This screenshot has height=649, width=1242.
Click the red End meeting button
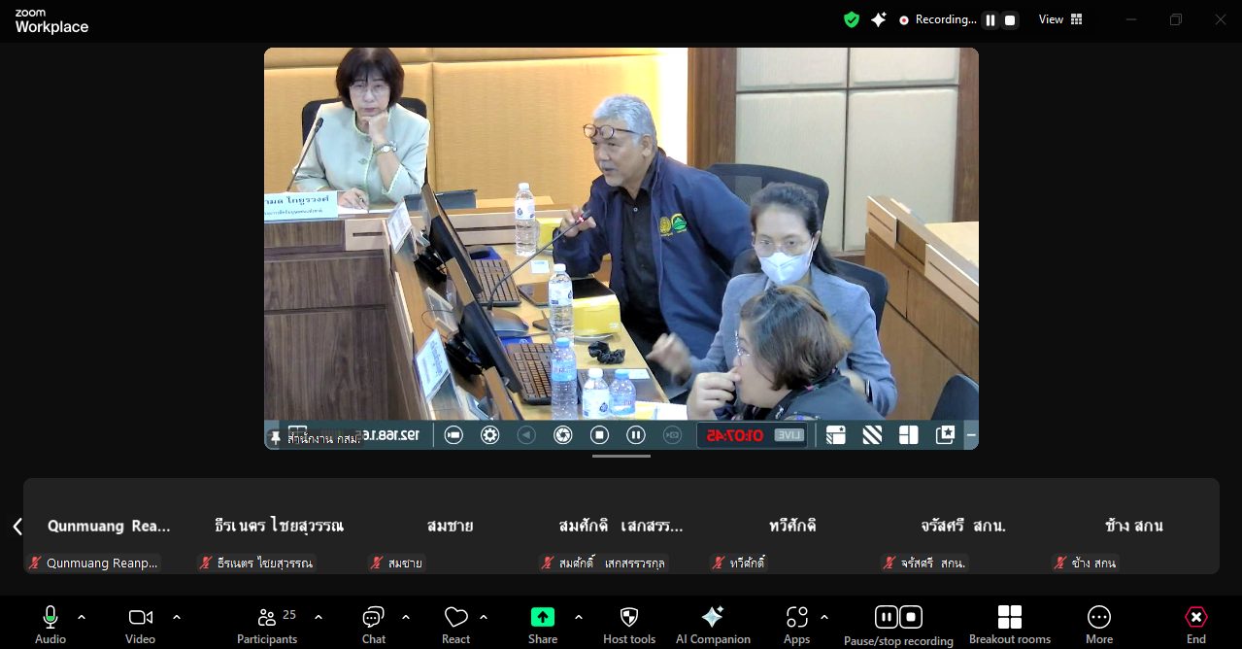coord(1195,618)
